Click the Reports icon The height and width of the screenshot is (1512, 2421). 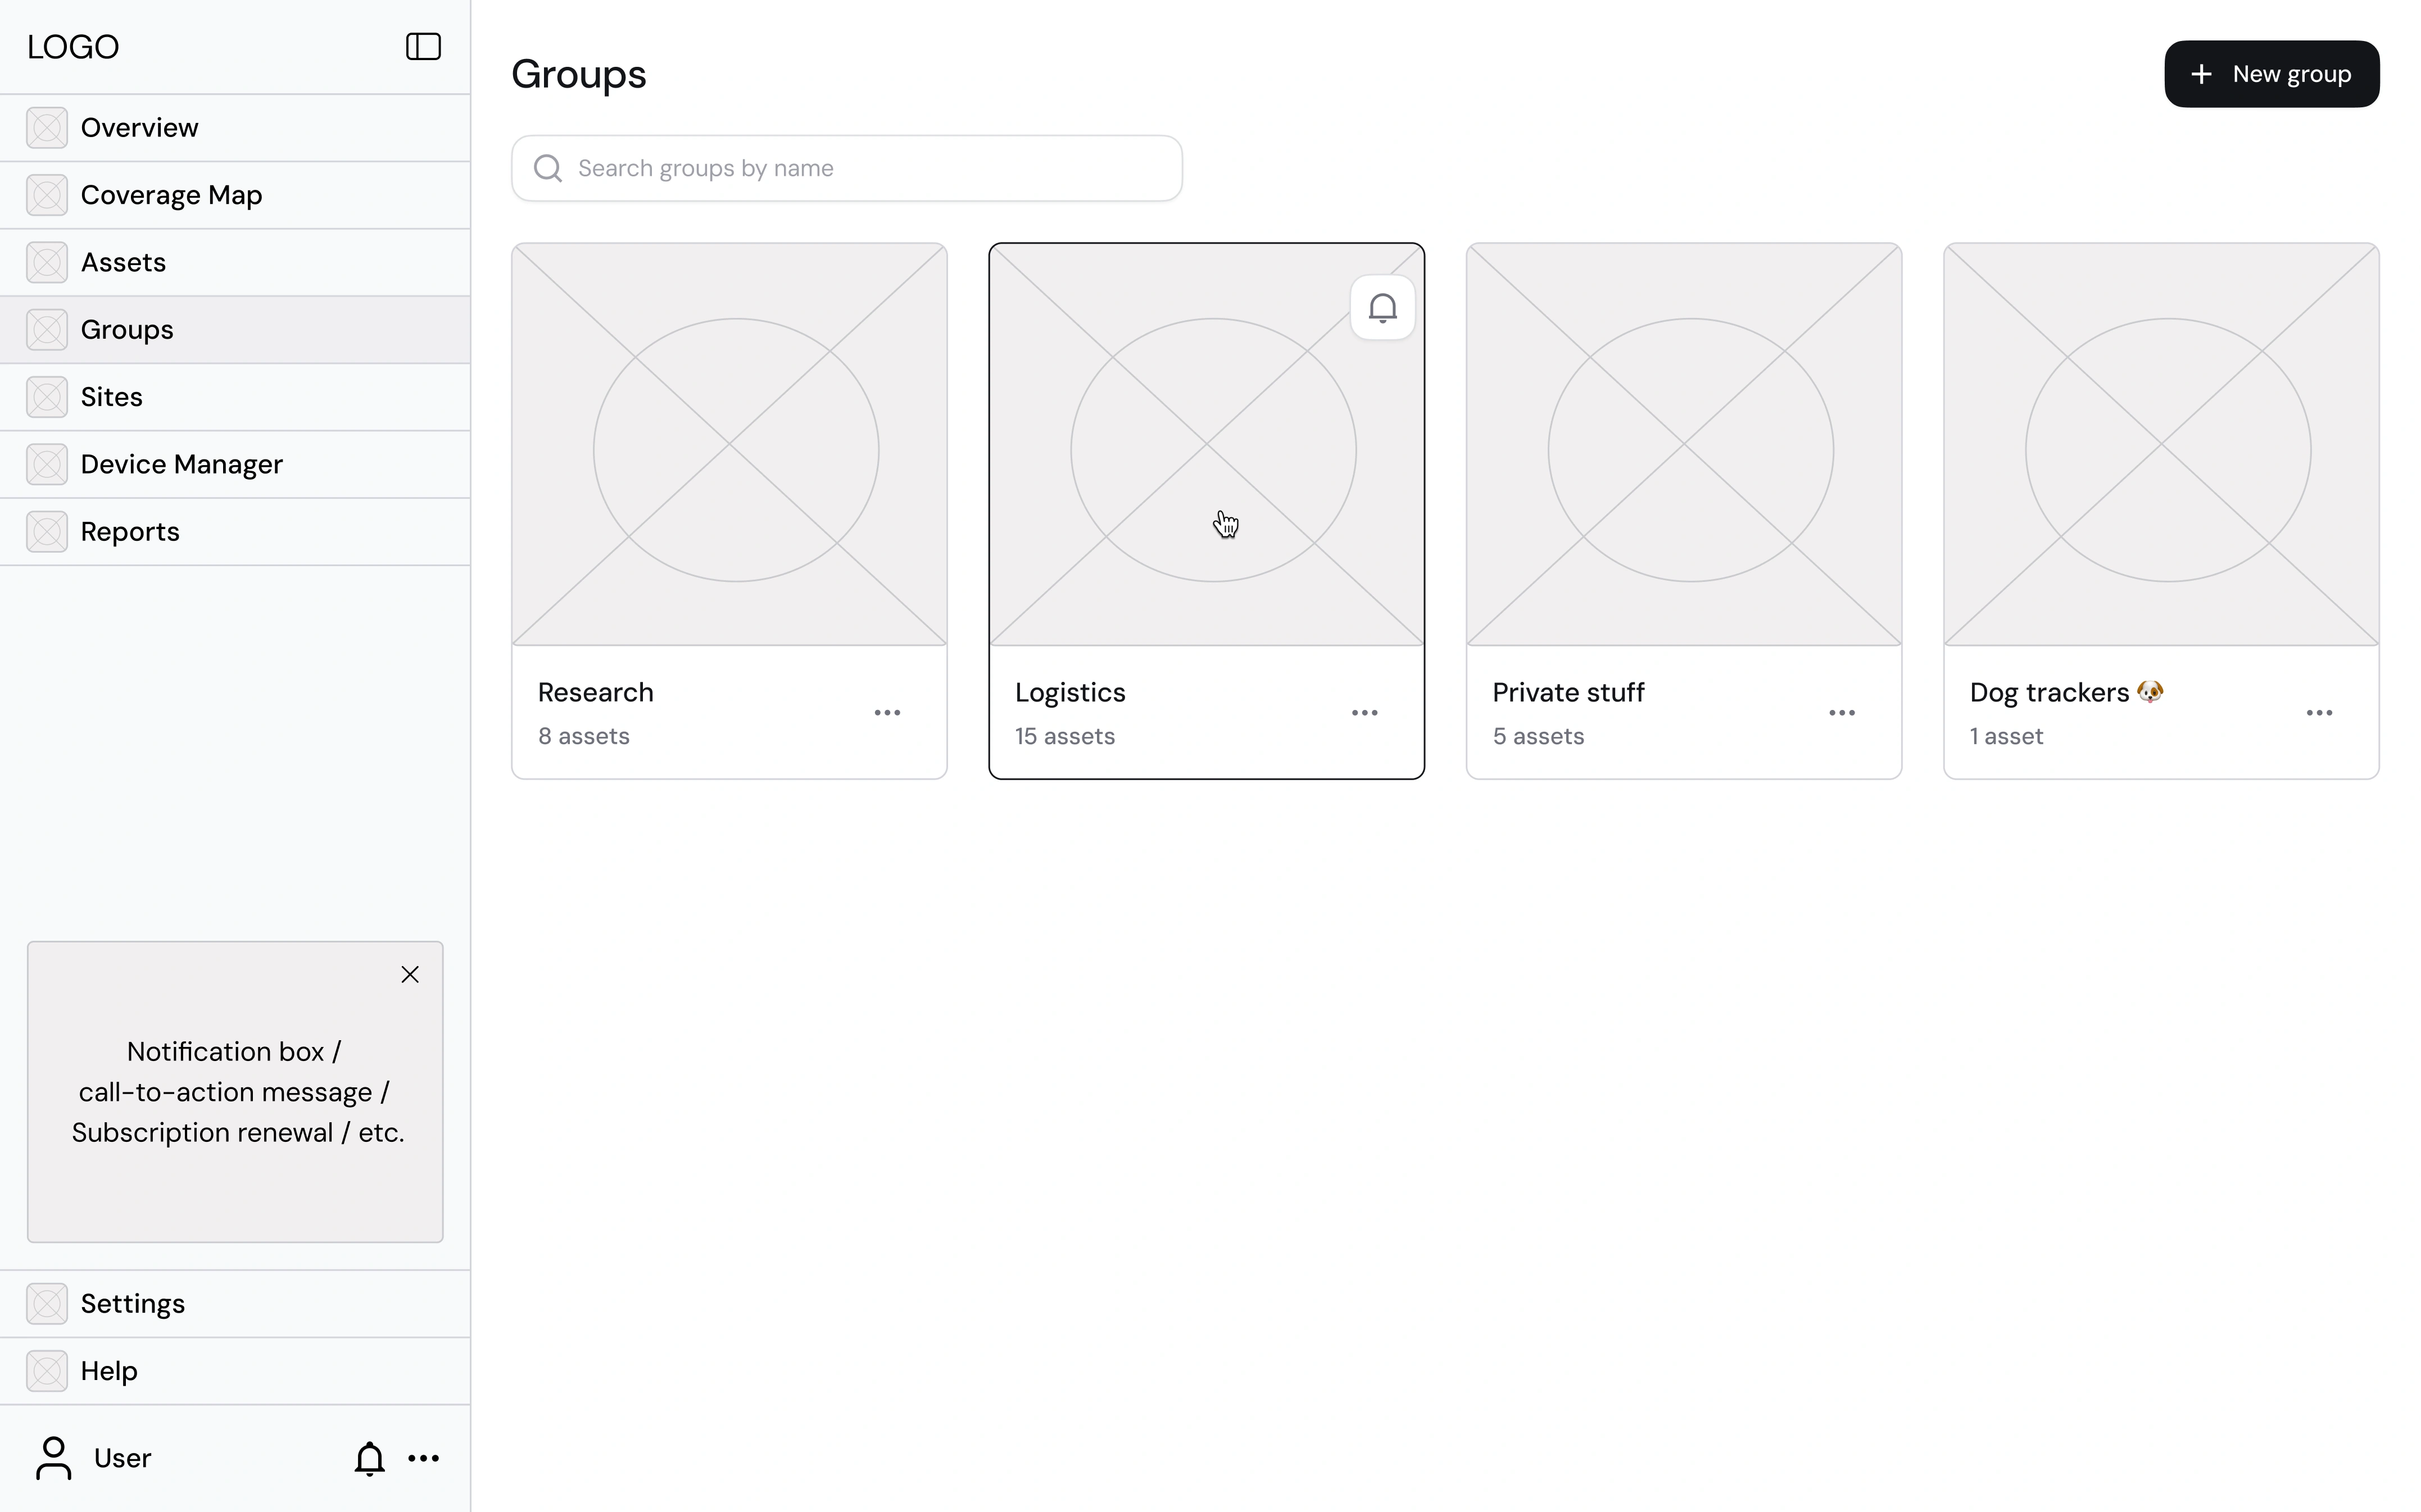point(45,531)
